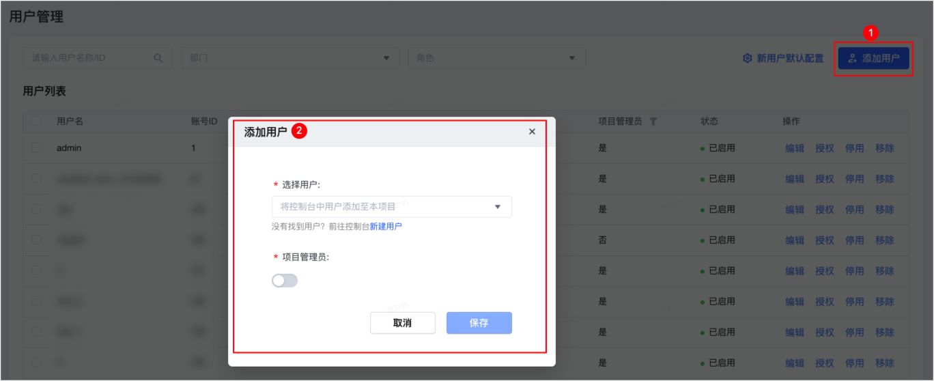Click 编辑 in the row marked 否
The width and height of the screenshot is (934, 381).
(795, 240)
